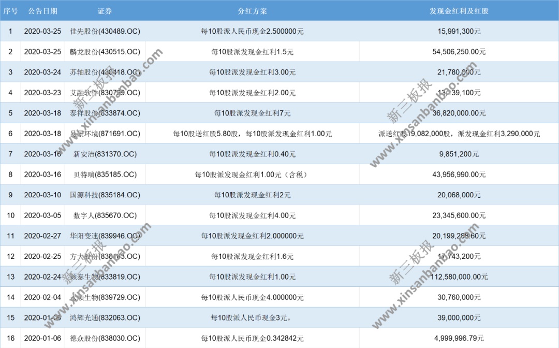Select 泰祥股份(833874.OC) cell
Viewport: 559px width, 348px height.
[105, 113]
